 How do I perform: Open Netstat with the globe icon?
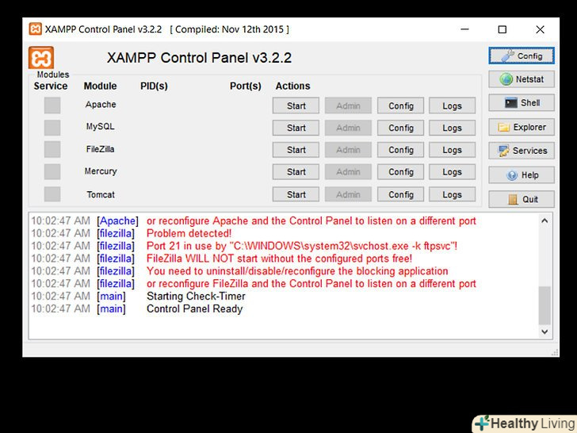522,79
